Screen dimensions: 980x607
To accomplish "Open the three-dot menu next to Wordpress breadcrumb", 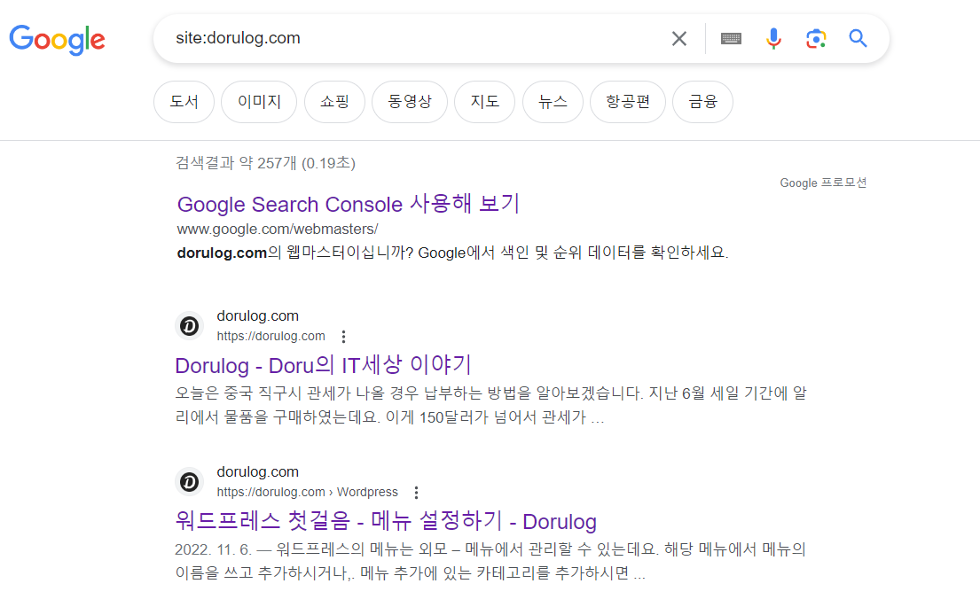I will click(x=416, y=493).
